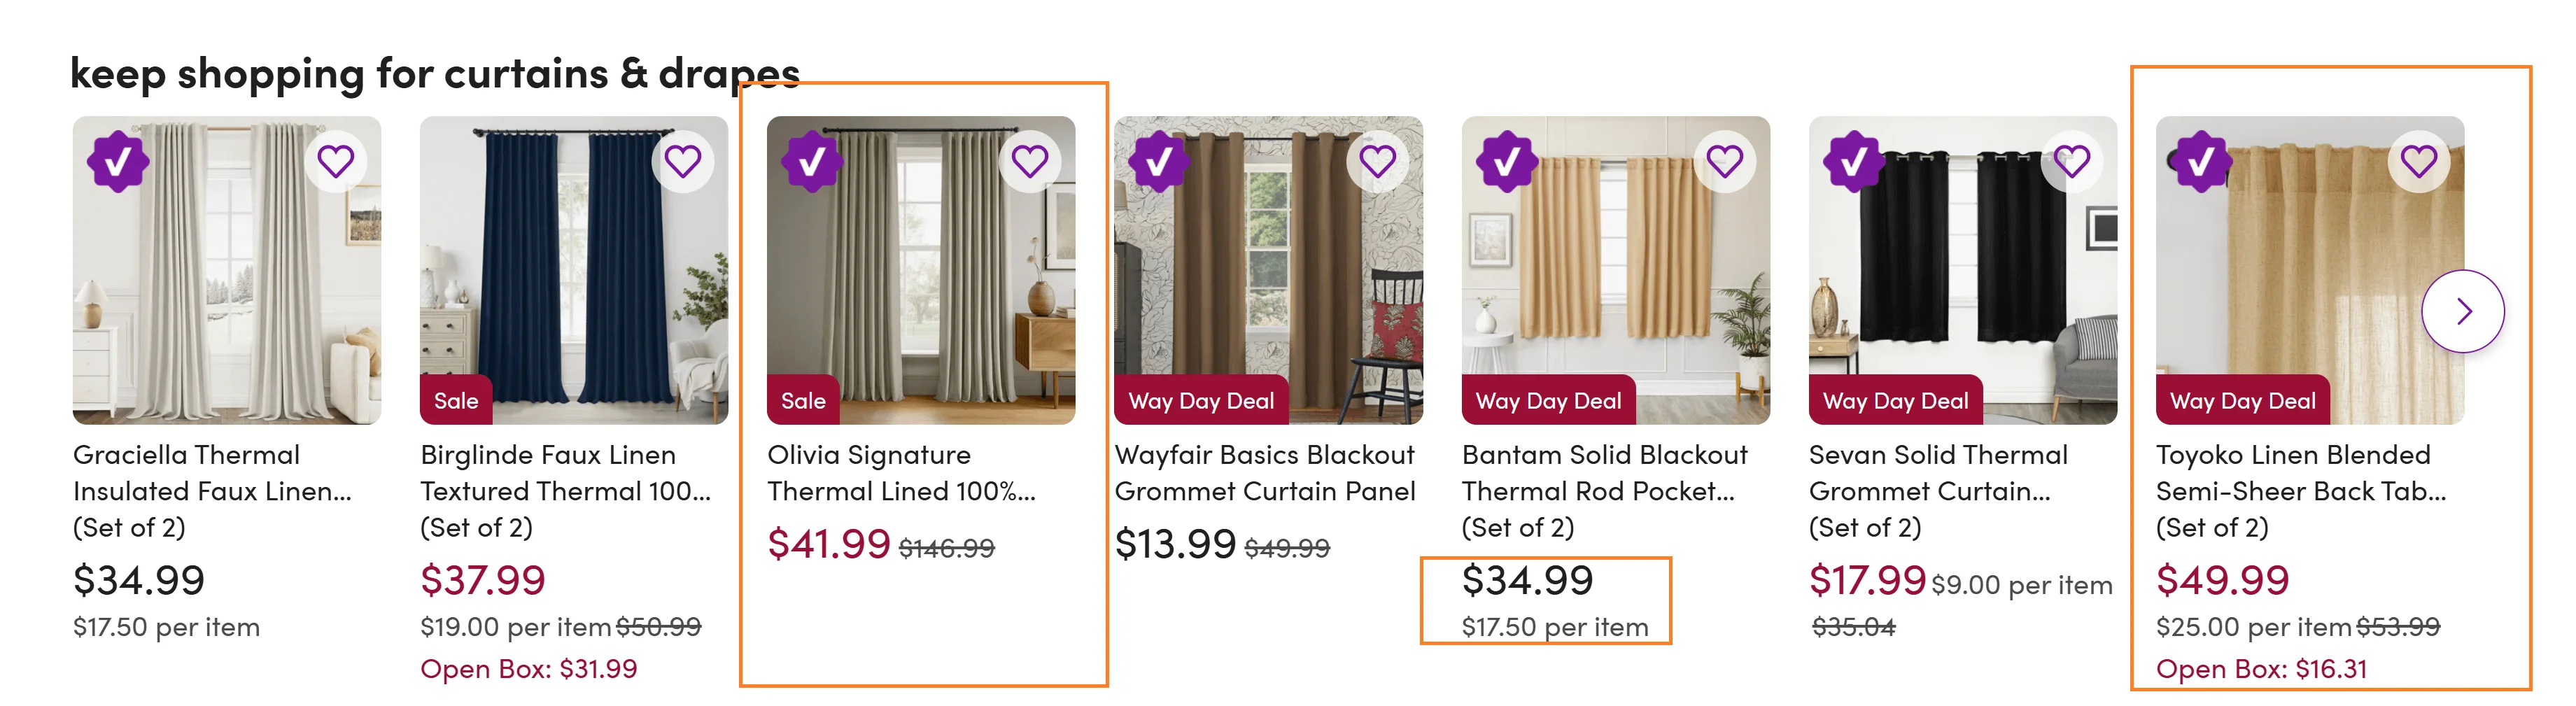Click the purple badge on Sevan Solid Thermal curtains
Screen dimensions: 2576x706
pyautogui.click(x=1853, y=160)
